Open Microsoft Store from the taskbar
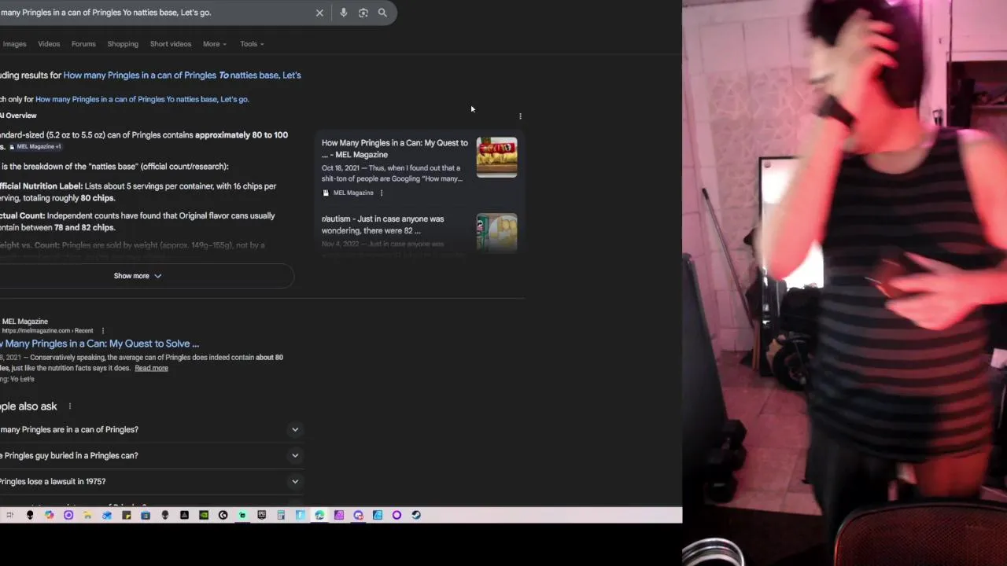The image size is (1007, 566). (146, 515)
